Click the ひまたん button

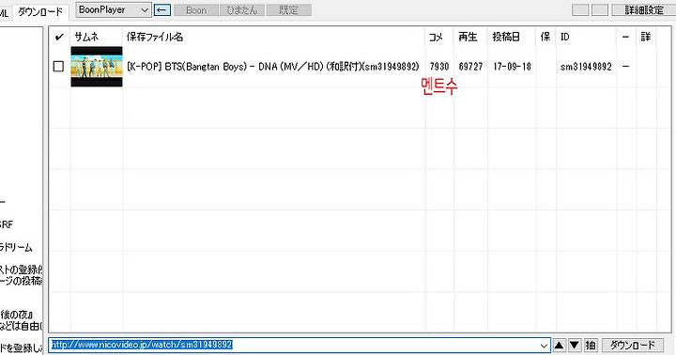click(242, 10)
